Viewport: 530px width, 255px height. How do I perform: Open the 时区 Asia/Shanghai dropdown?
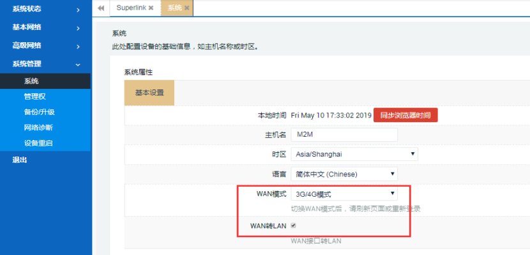pyautogui.click(x=354, y=154)
